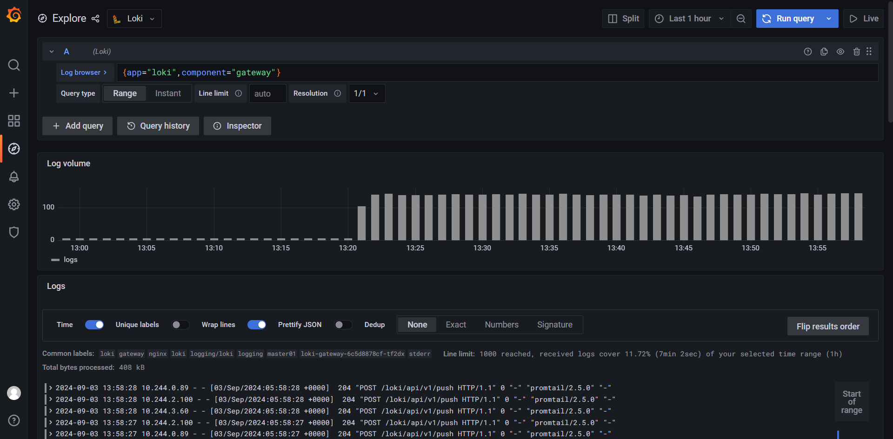Open the Alerting bell icon in sidebar
The width and height of the screenshot is (893, 439).
point(14,177)
